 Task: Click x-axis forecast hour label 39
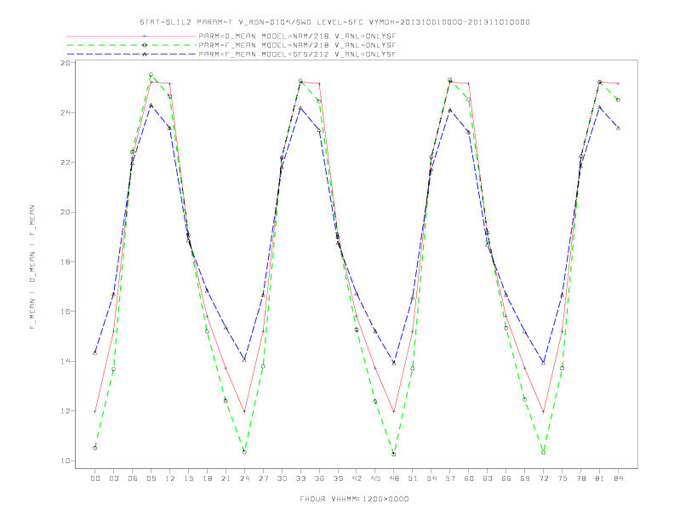pyautogui.click(x=338, y=478)
